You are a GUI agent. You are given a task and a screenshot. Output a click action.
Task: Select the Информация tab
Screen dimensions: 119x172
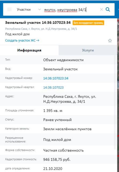coord(29,50)
